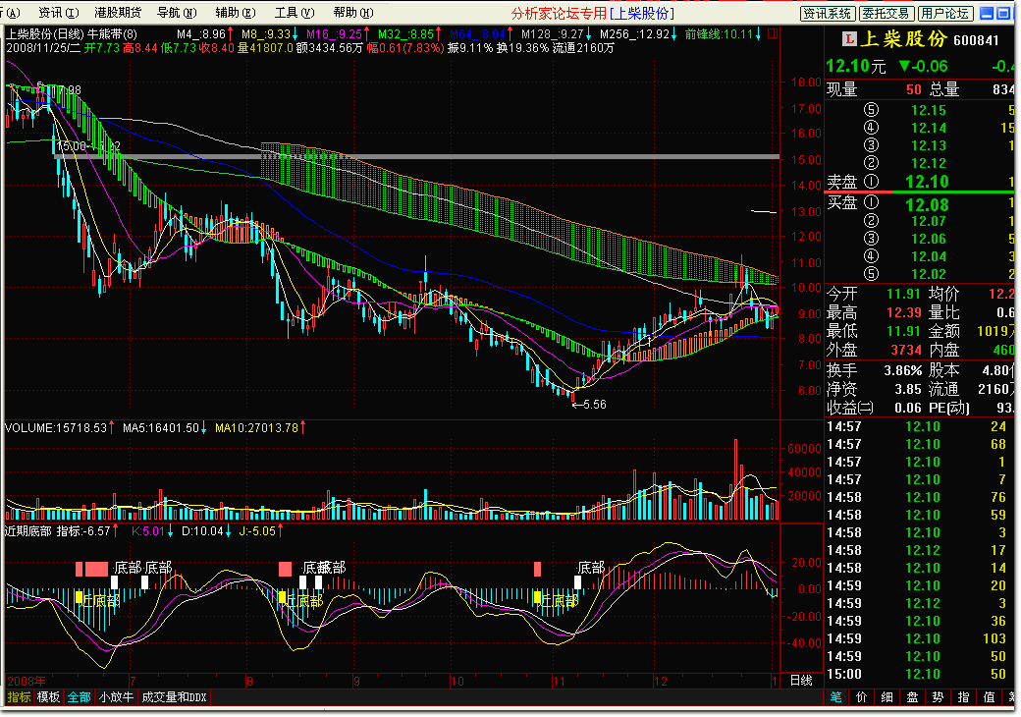Click the MA10:27013.78 volume label
This screenshot has width=1021, height=717.
[x=256, y=428]
